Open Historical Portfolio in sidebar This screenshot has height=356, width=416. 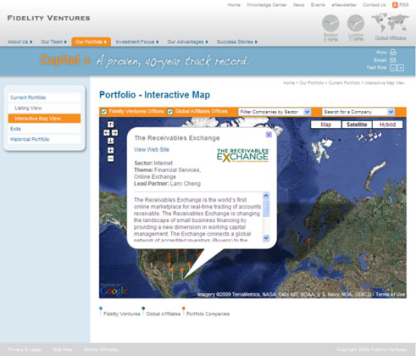click(44, 139)
